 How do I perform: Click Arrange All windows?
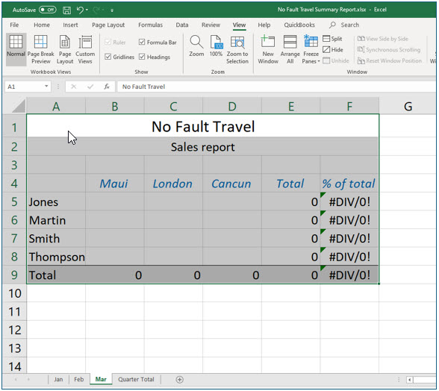[290, 49]
